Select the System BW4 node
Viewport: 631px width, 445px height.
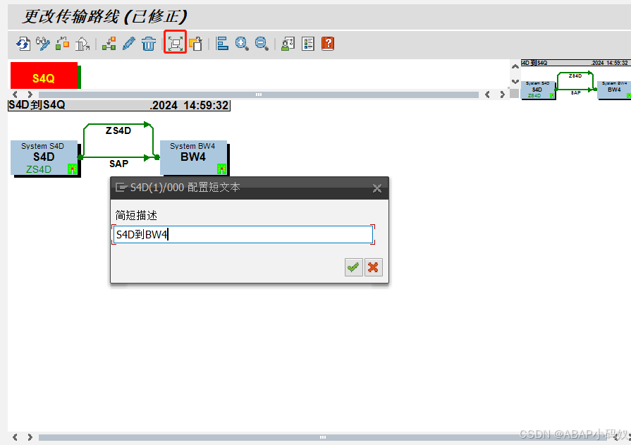[x=194, y=157]
